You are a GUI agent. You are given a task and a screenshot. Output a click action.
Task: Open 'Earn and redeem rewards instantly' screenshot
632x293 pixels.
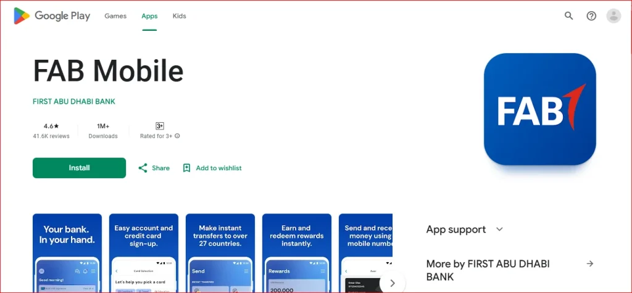pos(297,253)
